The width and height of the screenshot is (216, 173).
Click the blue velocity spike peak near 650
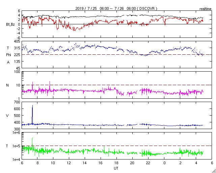click(x=32, y=106)
